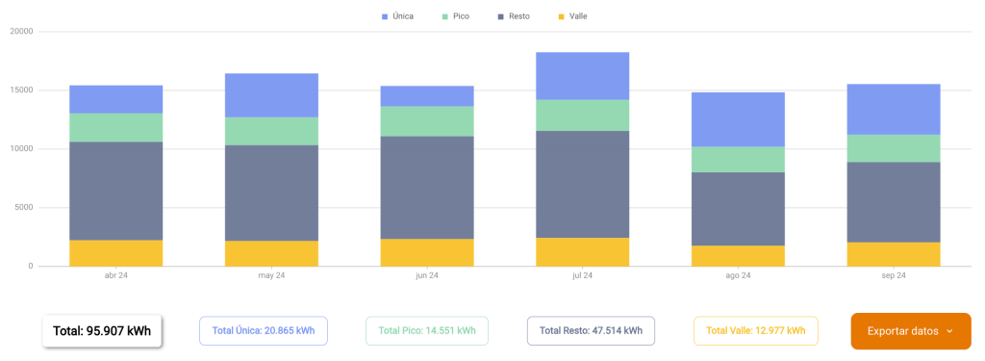Select the Total 95.907 kWh box

(102, 331)
